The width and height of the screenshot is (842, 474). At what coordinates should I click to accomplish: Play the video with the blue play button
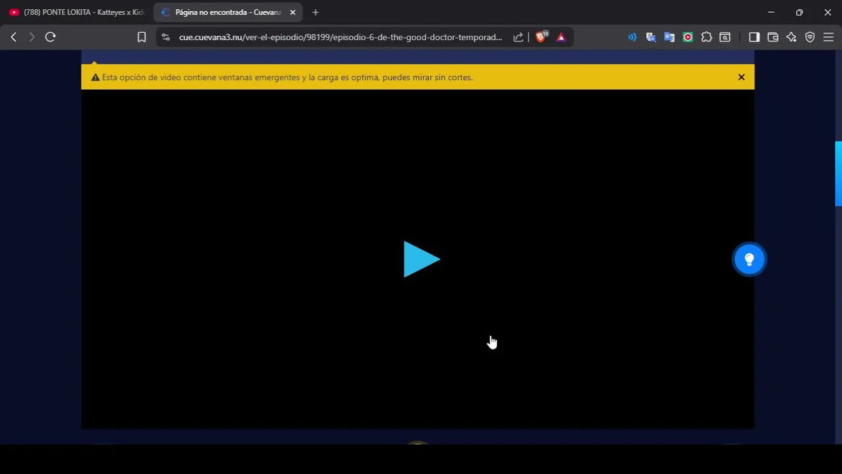[422, 259]
